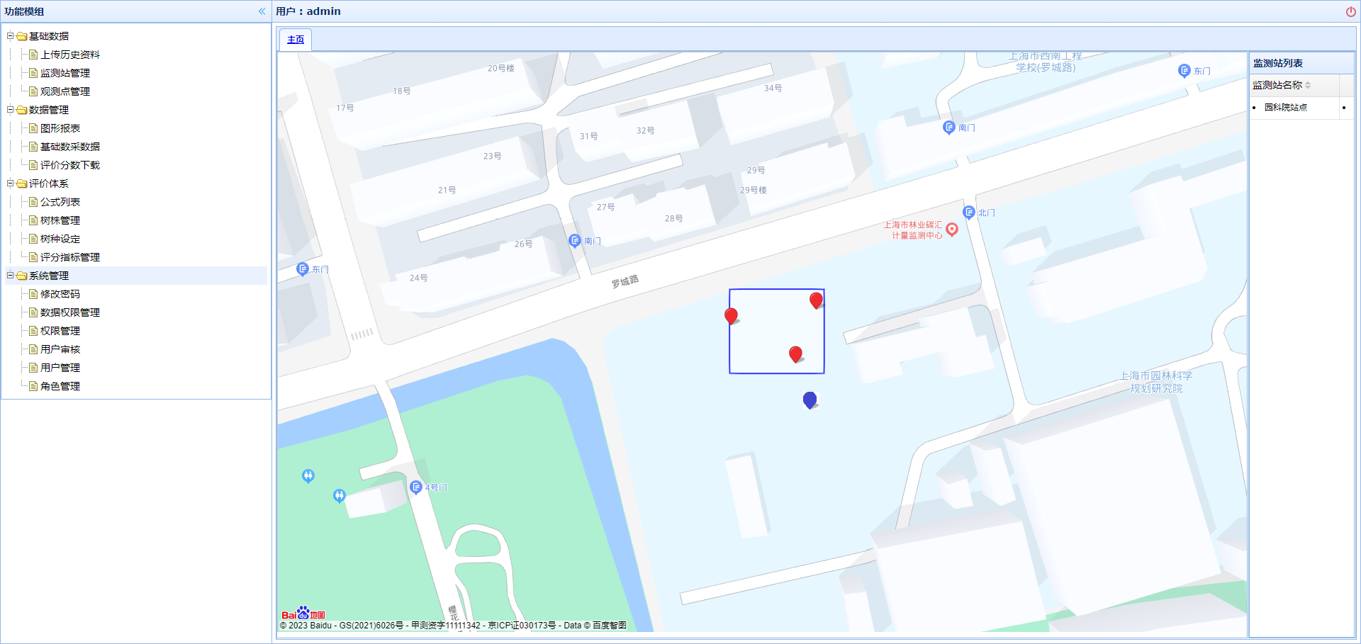Collapse the 评价体系 tree folder
This screenshot has height=644, width=1361.
click(x=11, y=183)
